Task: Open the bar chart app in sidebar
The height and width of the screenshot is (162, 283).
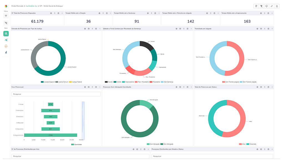Action: tap(6, 52)
